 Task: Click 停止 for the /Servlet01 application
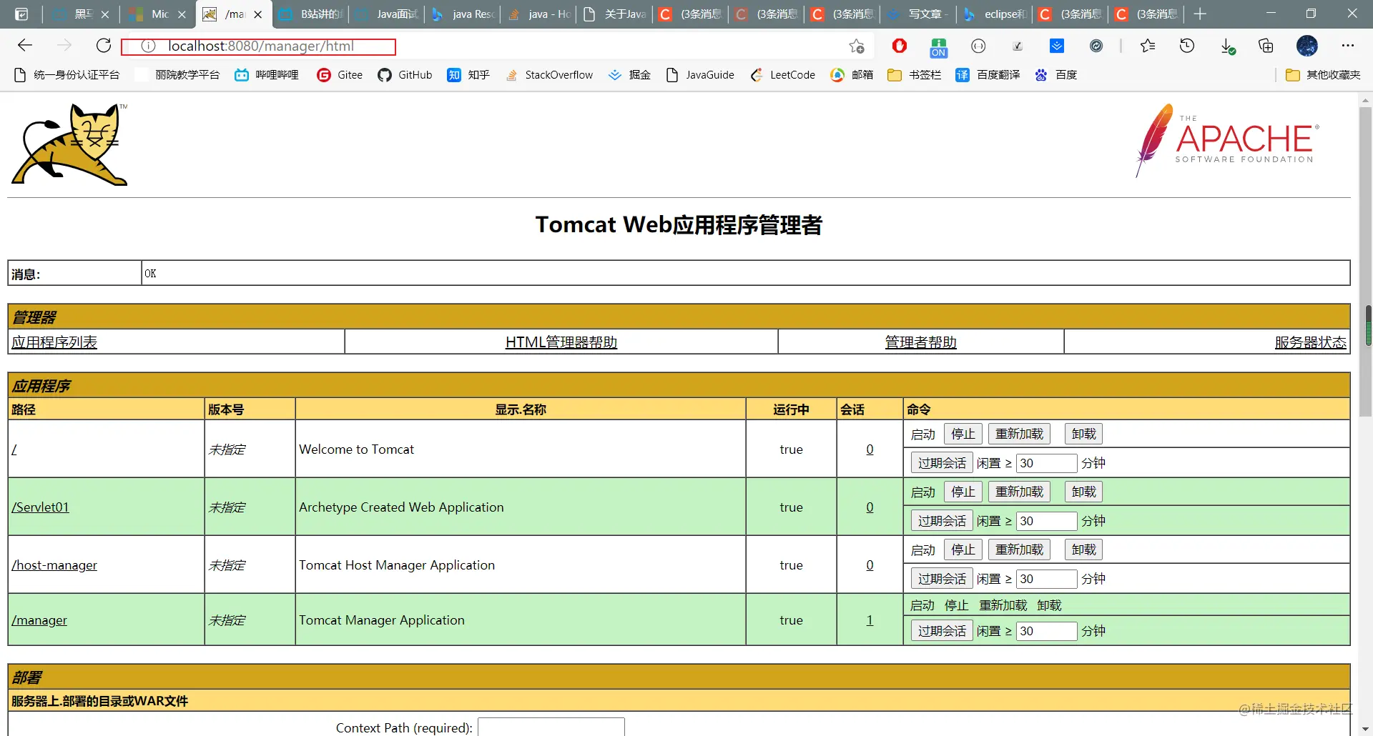[x=963, y=492]
